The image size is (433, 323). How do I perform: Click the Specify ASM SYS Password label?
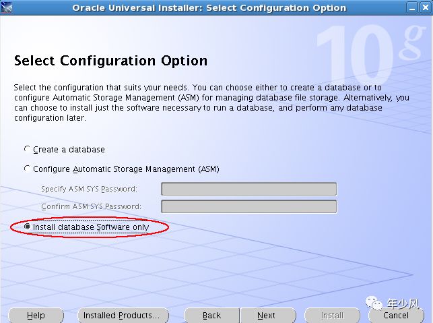(x=89, y=189)
